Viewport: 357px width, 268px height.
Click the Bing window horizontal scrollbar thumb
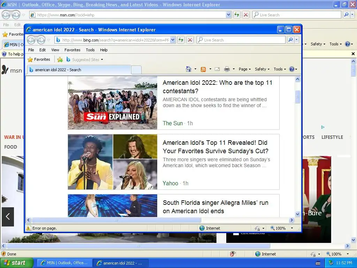coord(116,220)
